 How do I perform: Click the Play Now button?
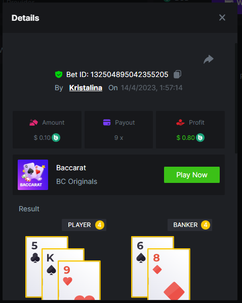point(192,175)
